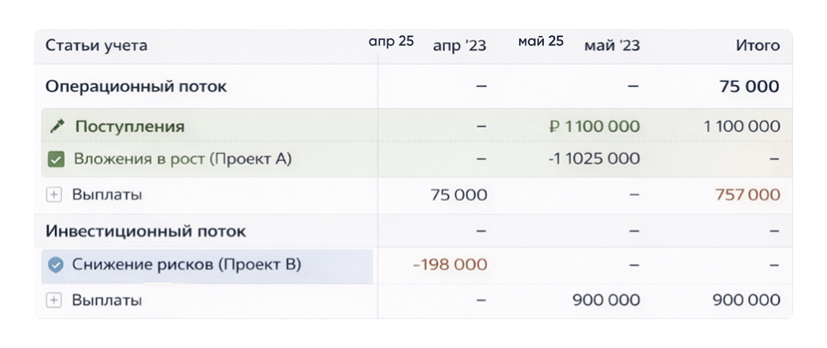Click the Снижение рисков (Проект B) label
827x348 pixels.
[x=186, y=265]
